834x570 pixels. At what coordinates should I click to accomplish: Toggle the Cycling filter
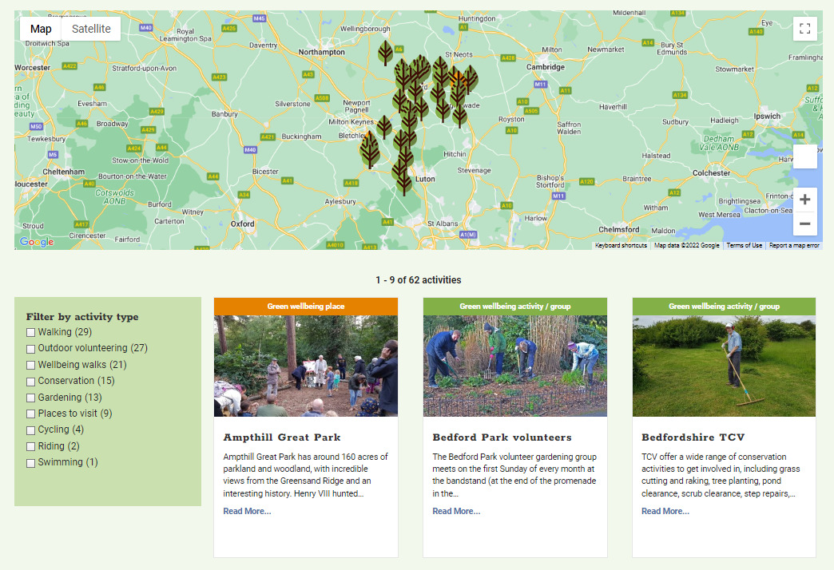31,430
